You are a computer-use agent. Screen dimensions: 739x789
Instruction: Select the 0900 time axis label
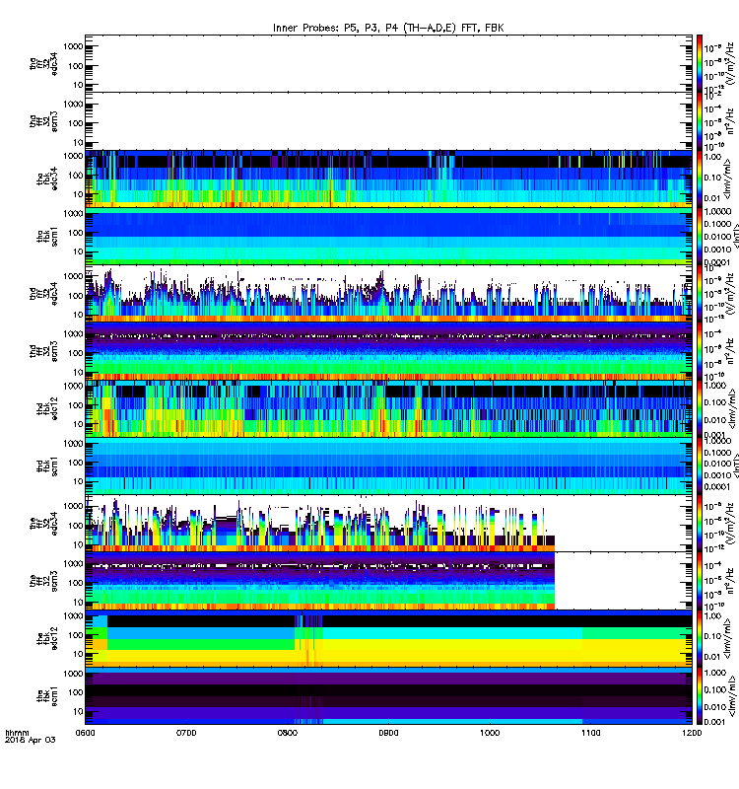pyautogui.click(x=388, y=733)
